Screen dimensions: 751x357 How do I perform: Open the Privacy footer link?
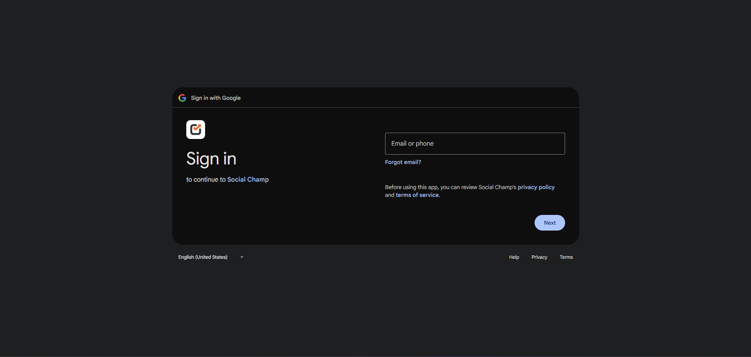click(x=539, y=257)
